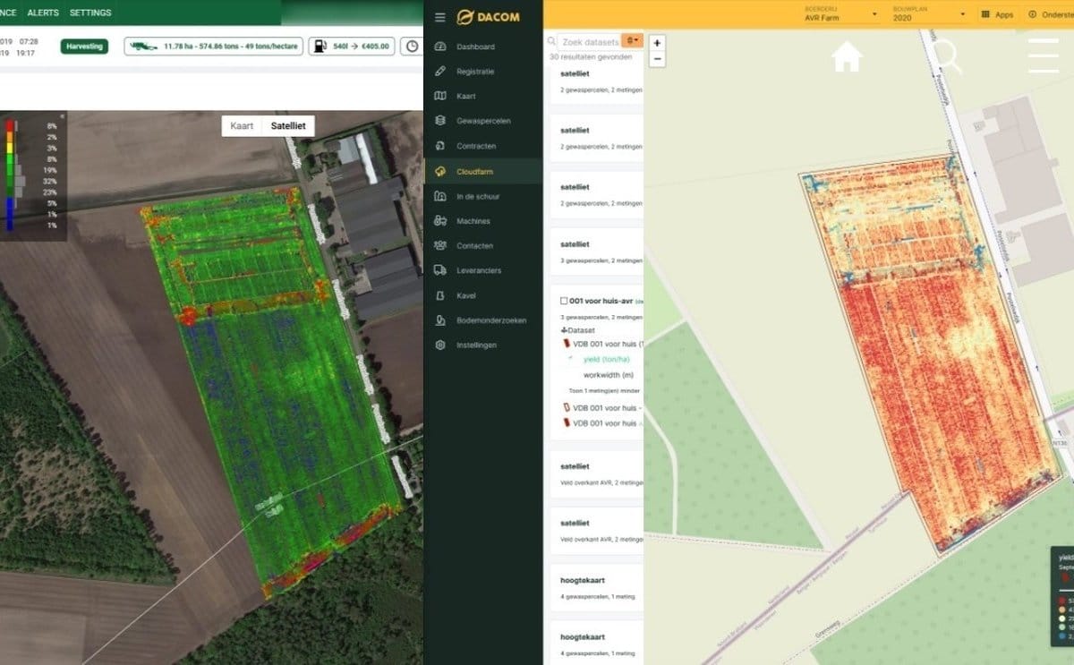The image size is (1074, 665).
Task: Click the yellow legend color block
Action: coord(9,148)
